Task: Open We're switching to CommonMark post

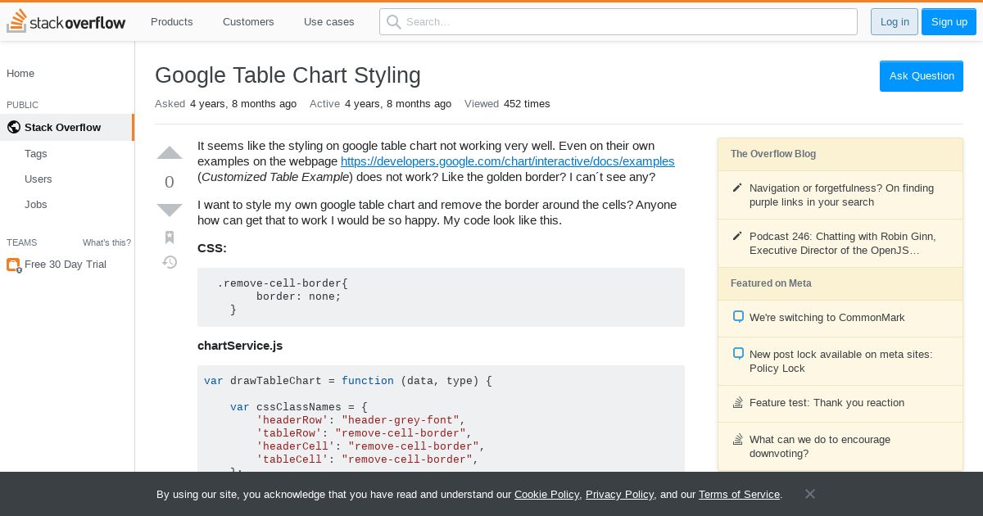Action: [x=827, y=317]
